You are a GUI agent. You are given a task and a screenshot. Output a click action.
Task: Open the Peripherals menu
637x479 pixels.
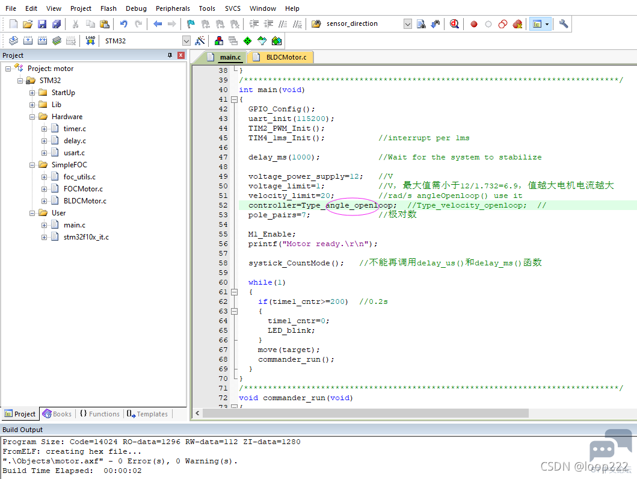tap(173, 8)
